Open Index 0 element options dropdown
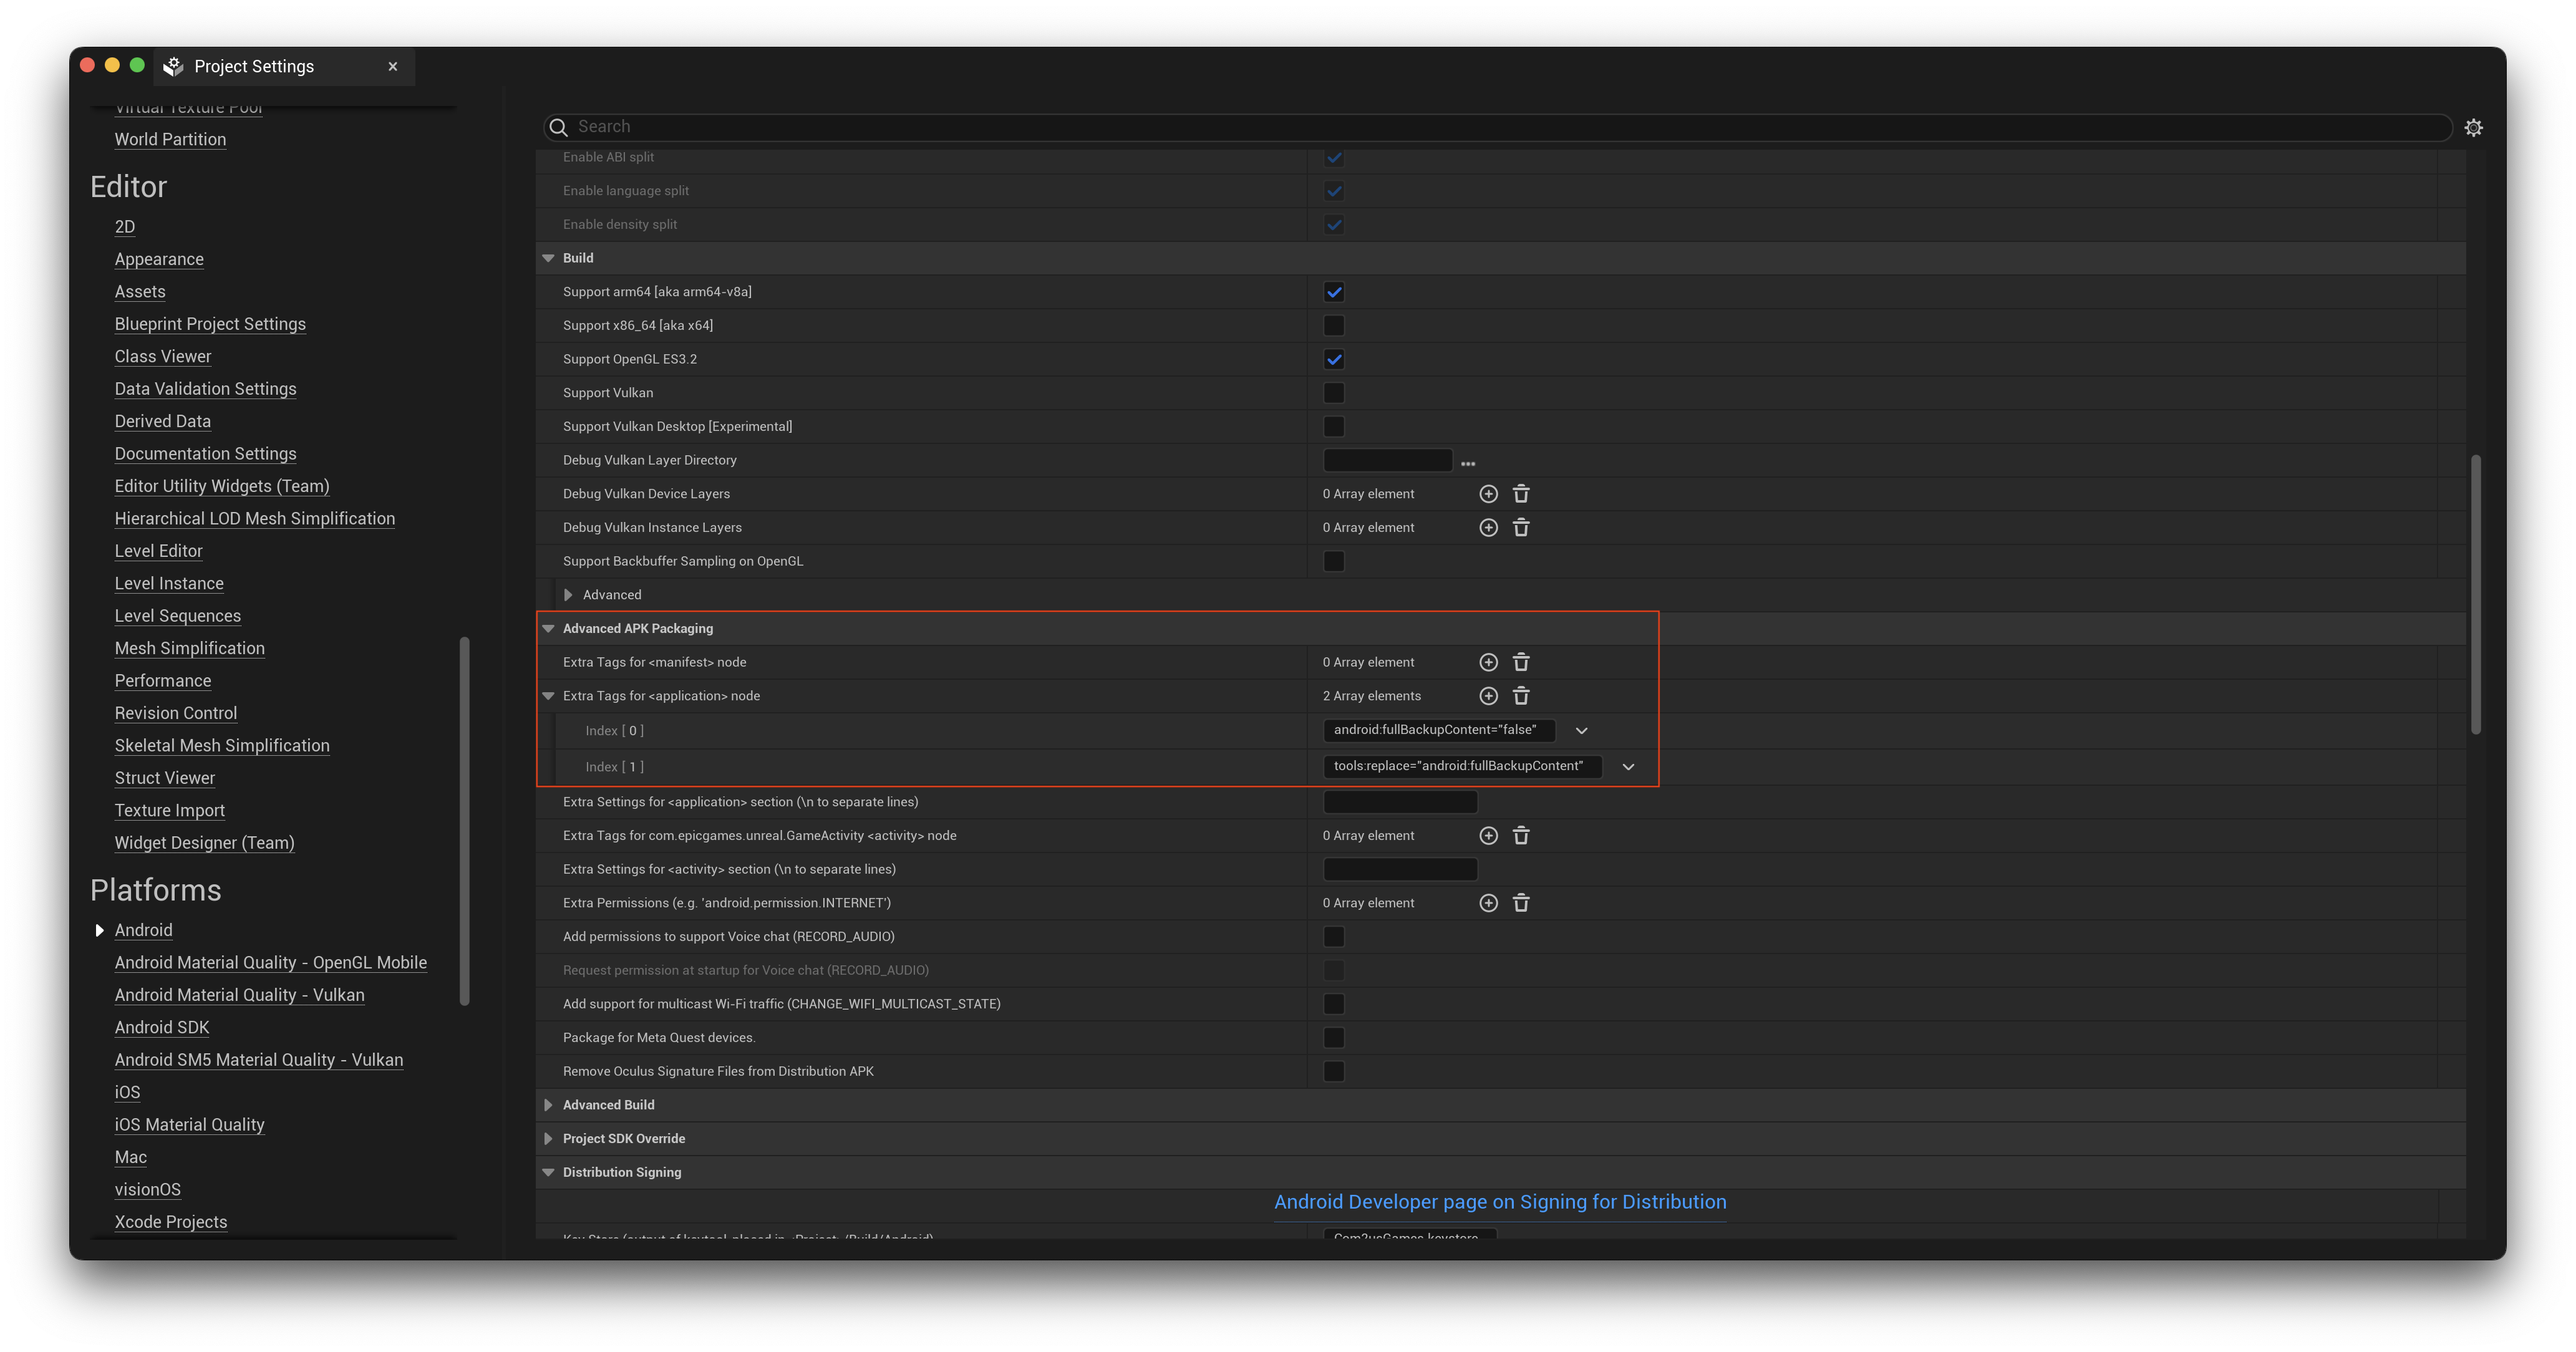The image size is (2576, 1352). [x=1581, y=731]
